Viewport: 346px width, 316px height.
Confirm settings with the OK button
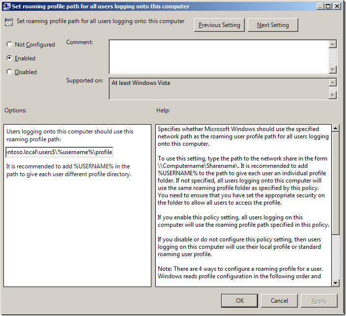[x=239, y=300]
